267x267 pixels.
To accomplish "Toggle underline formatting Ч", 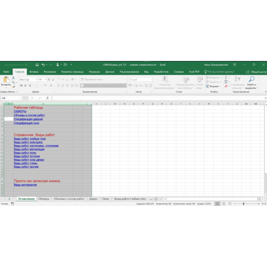I will [30, 85].
